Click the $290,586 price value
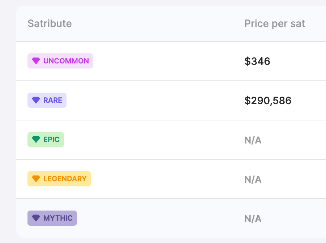 point(268,101)
